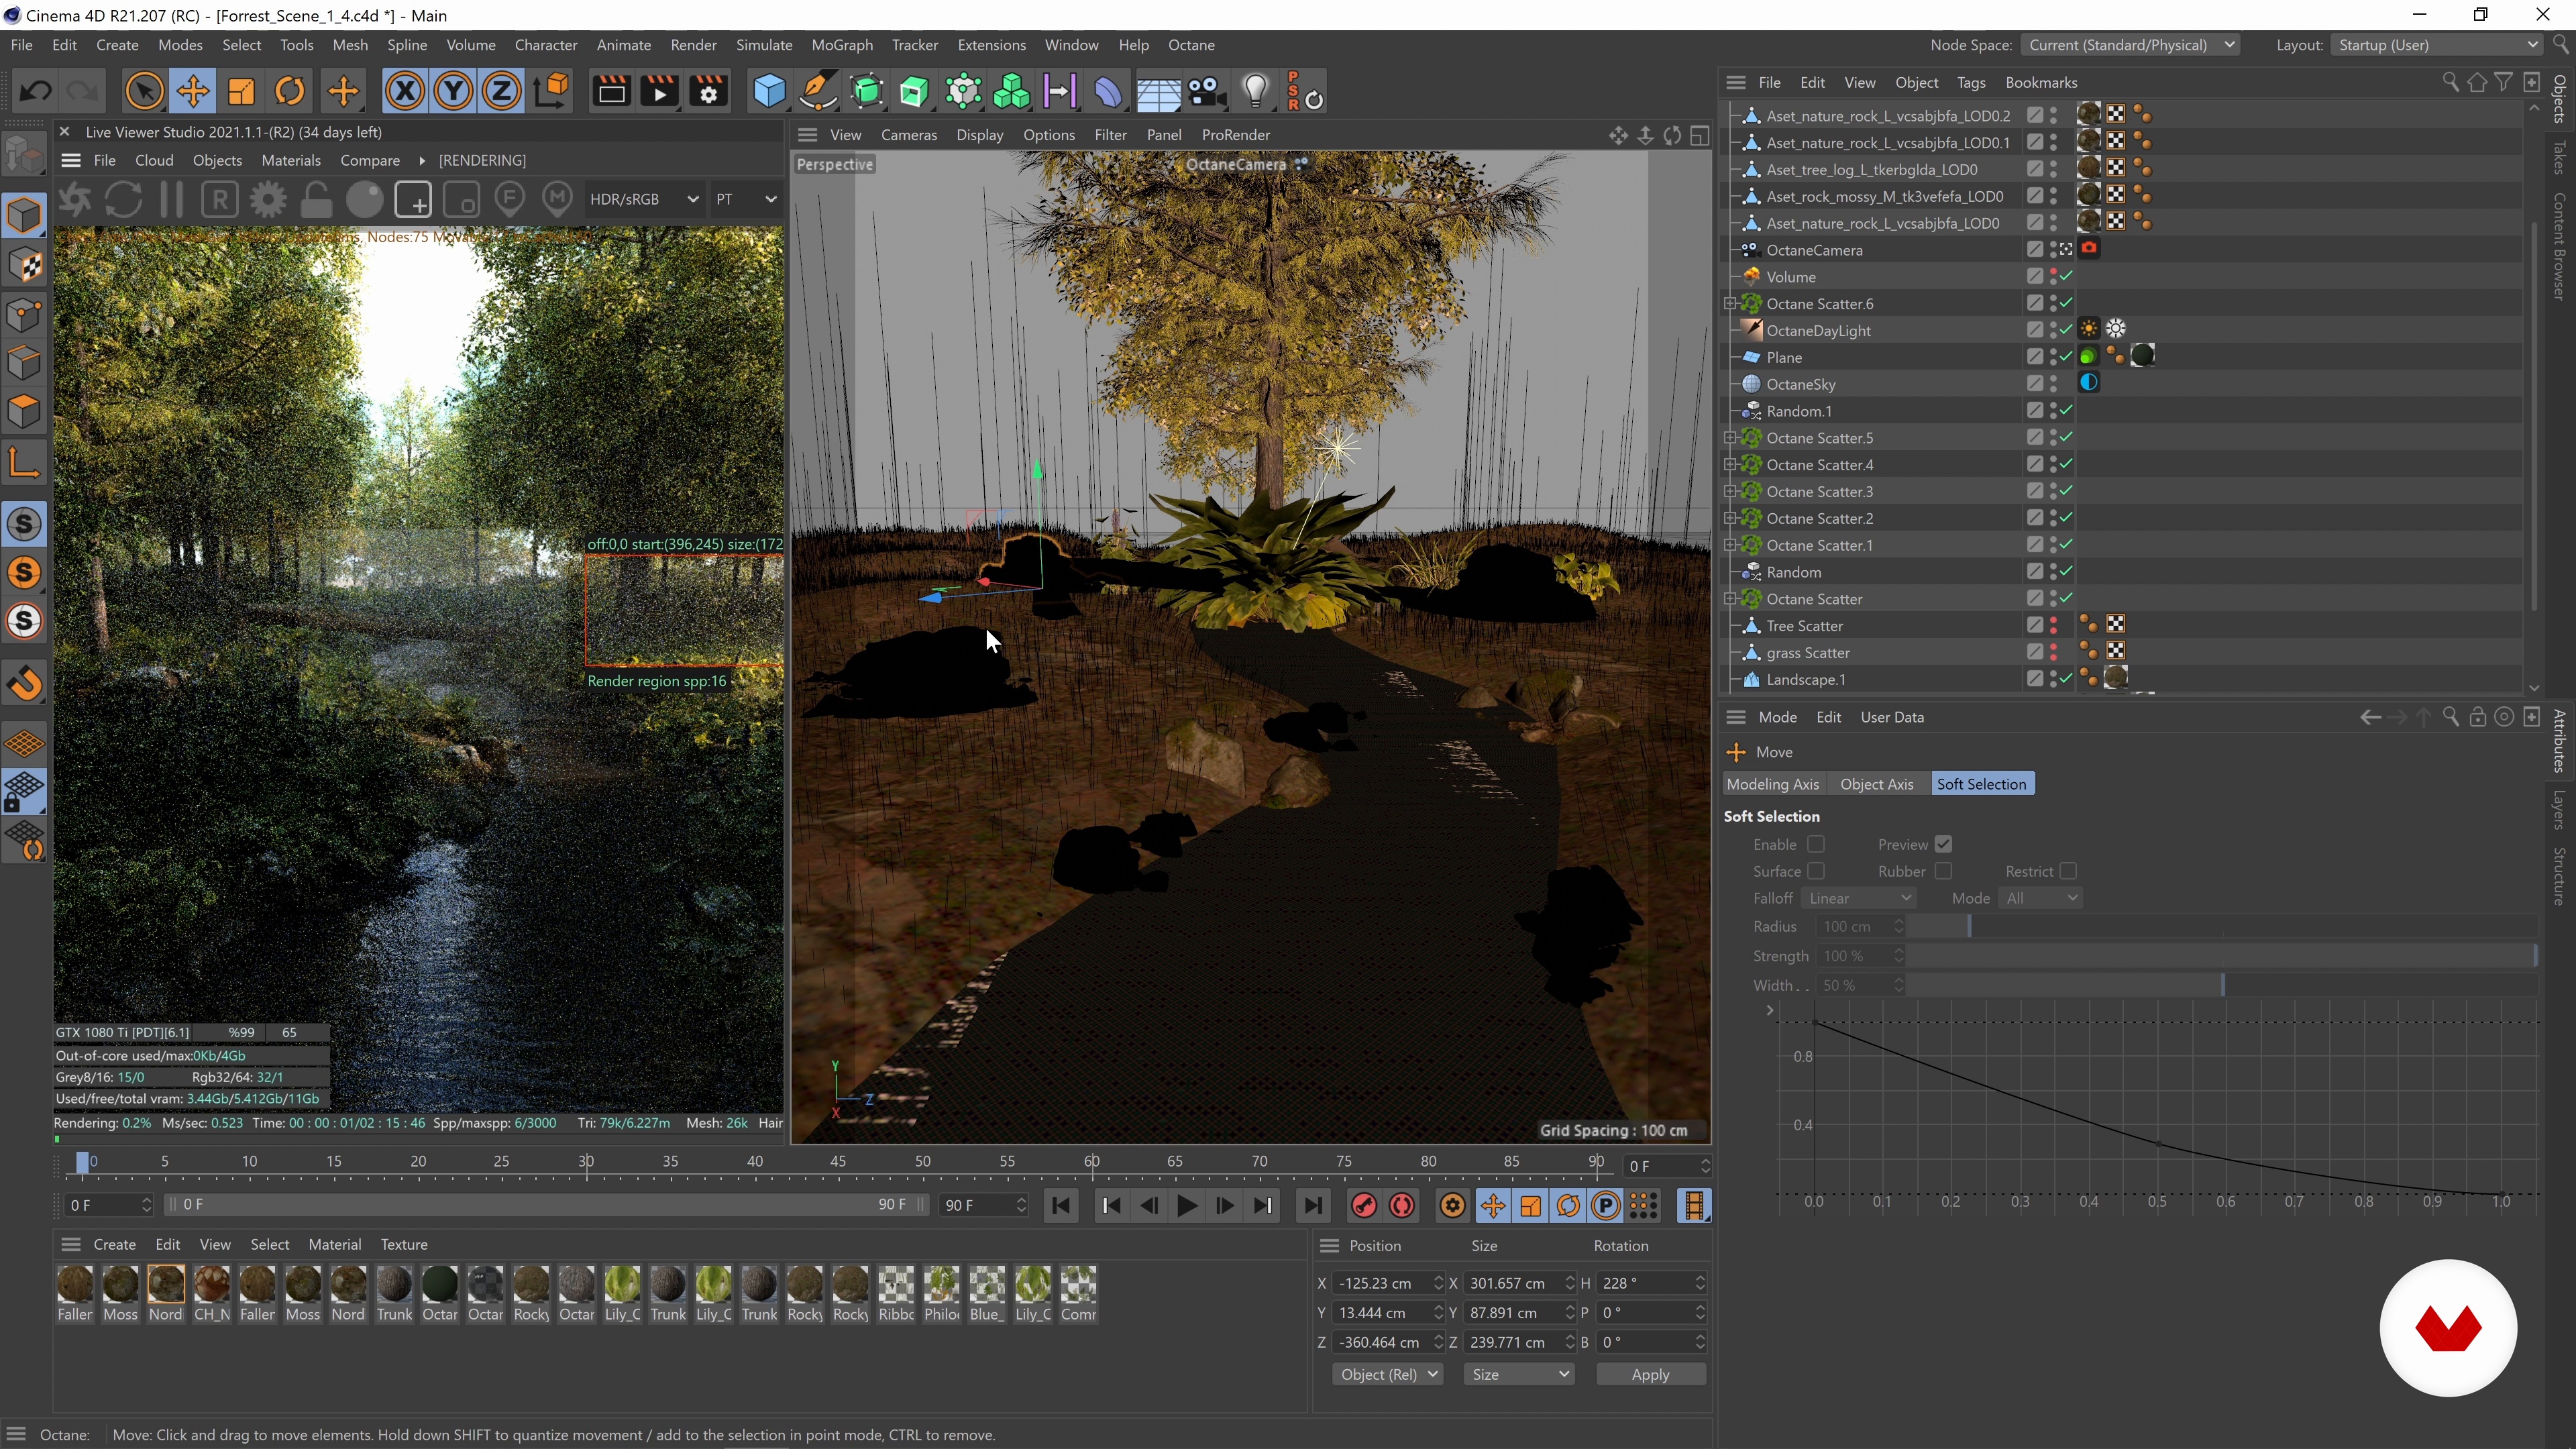Search in Object Manager
2576x1449 pixels.
point(2449,83)
